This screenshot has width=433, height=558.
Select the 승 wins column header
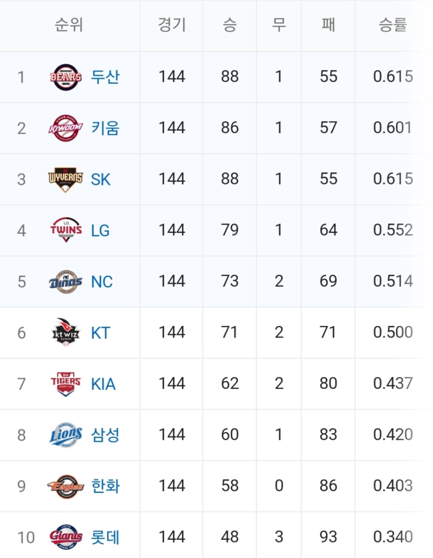point(229,25)
